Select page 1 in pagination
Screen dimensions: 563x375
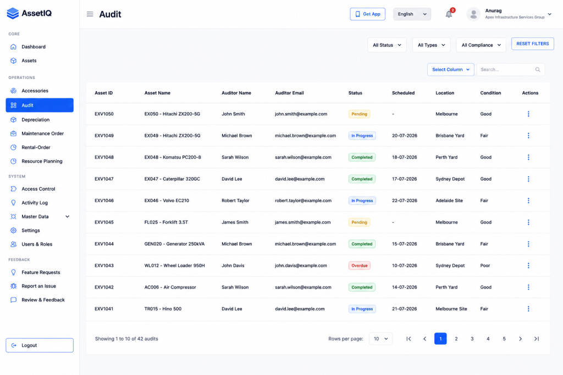point(440,339)
